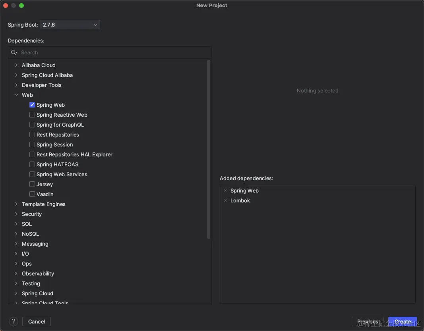Click the help question mark icon
The width and height of the screenshot is (424, 331).
pos(14,321)
